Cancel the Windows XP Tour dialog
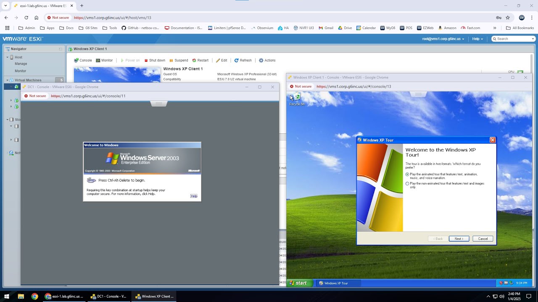The width and height of the screenshot is (538, 302). [x=483, y=239]
